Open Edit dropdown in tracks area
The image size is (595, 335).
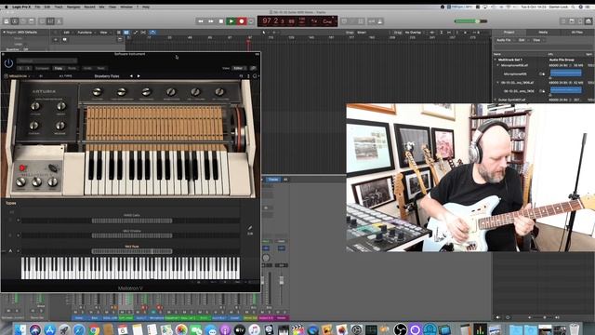68,33
